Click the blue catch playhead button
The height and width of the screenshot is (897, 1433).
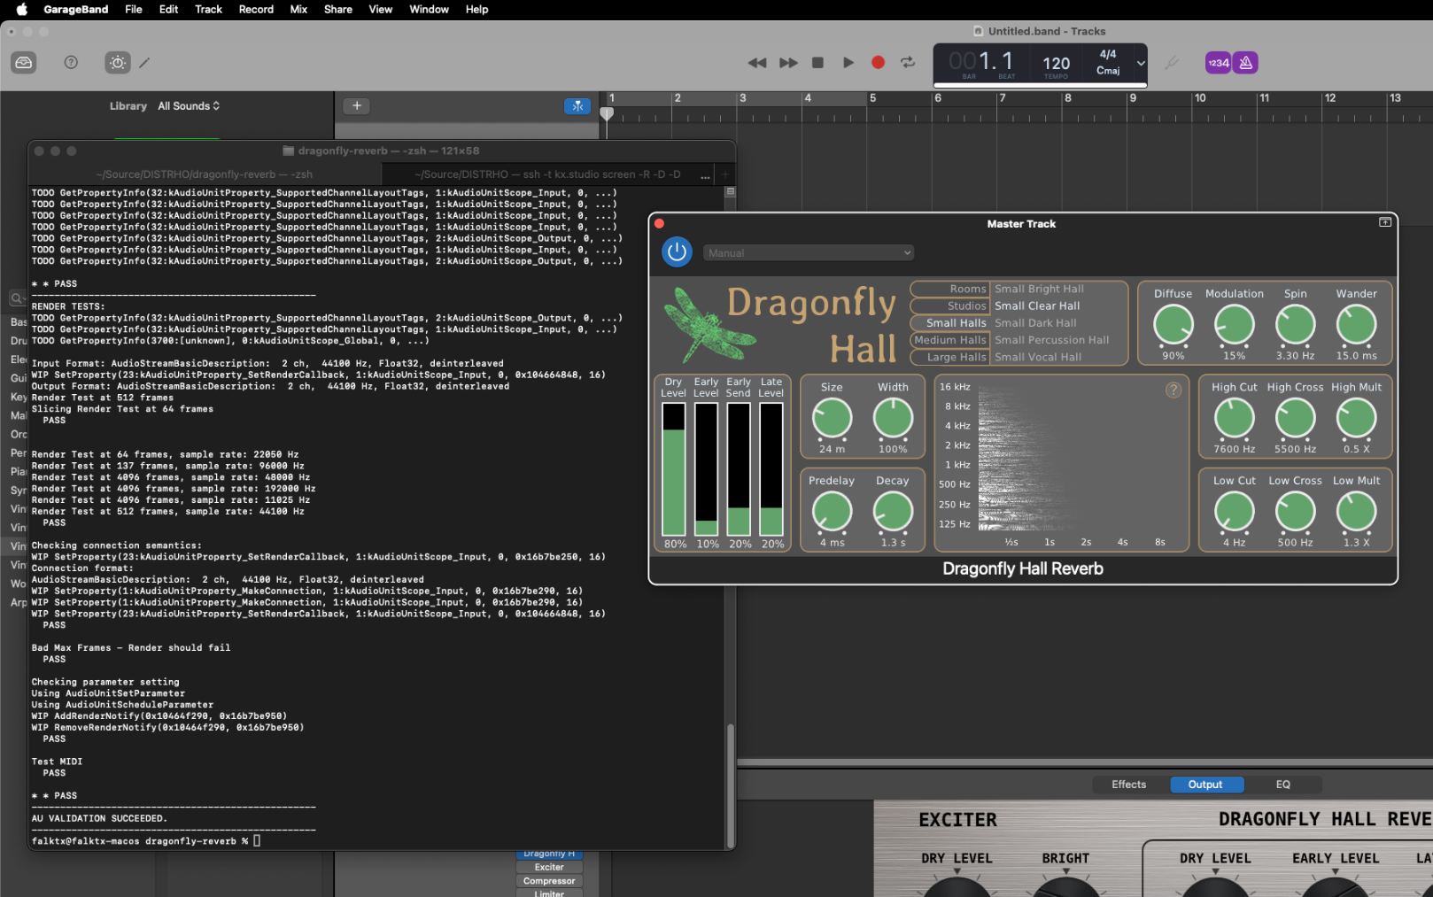coord(577,106)
